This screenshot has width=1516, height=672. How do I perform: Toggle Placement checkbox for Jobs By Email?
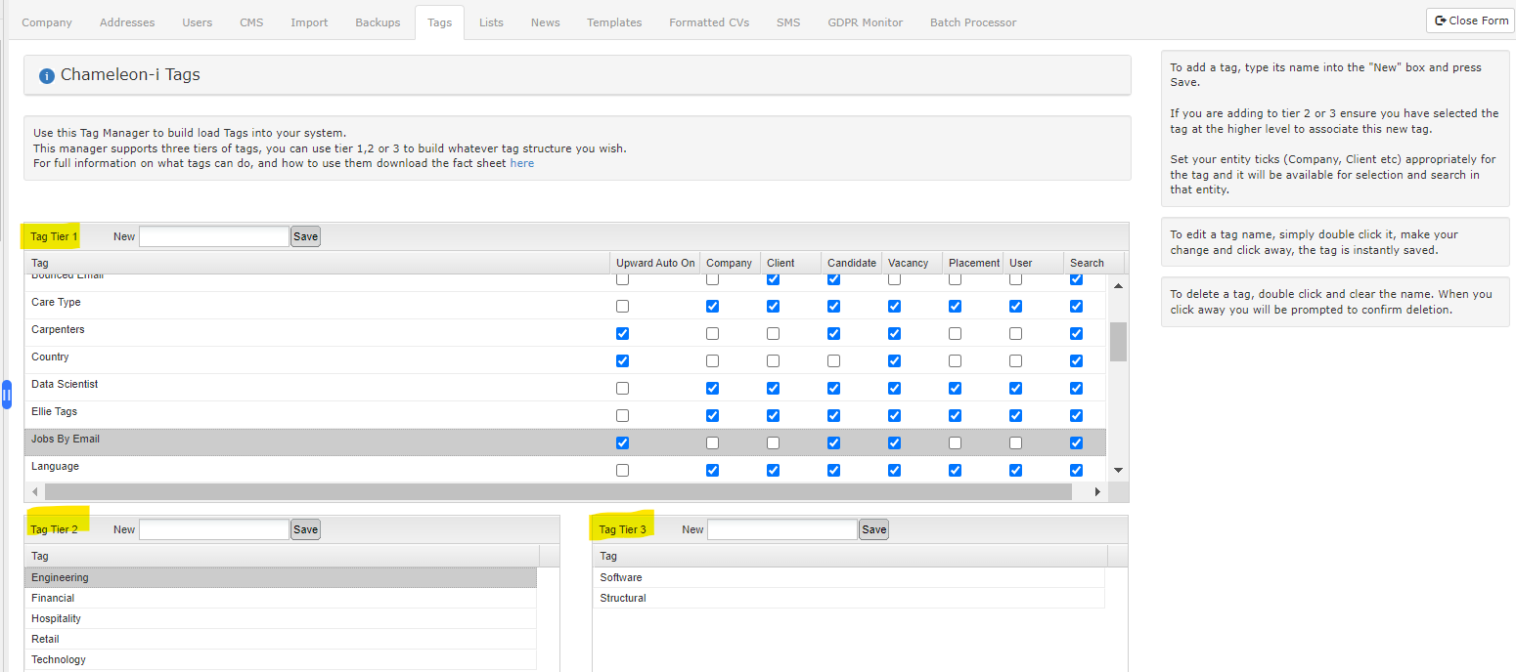click(x=955, y=442)
